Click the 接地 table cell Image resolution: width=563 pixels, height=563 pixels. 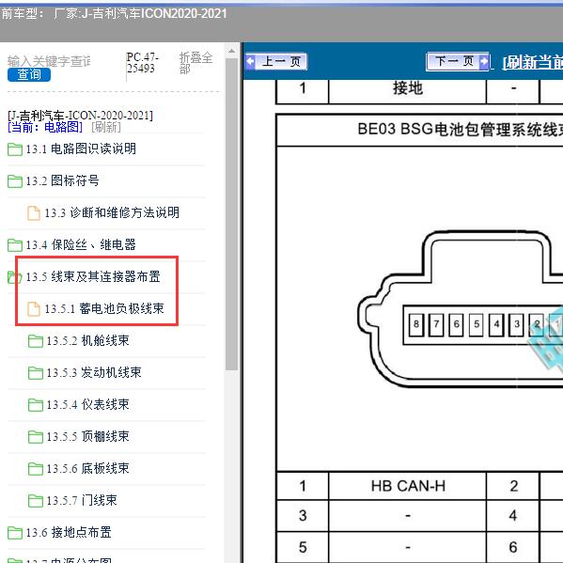point(408,88)
